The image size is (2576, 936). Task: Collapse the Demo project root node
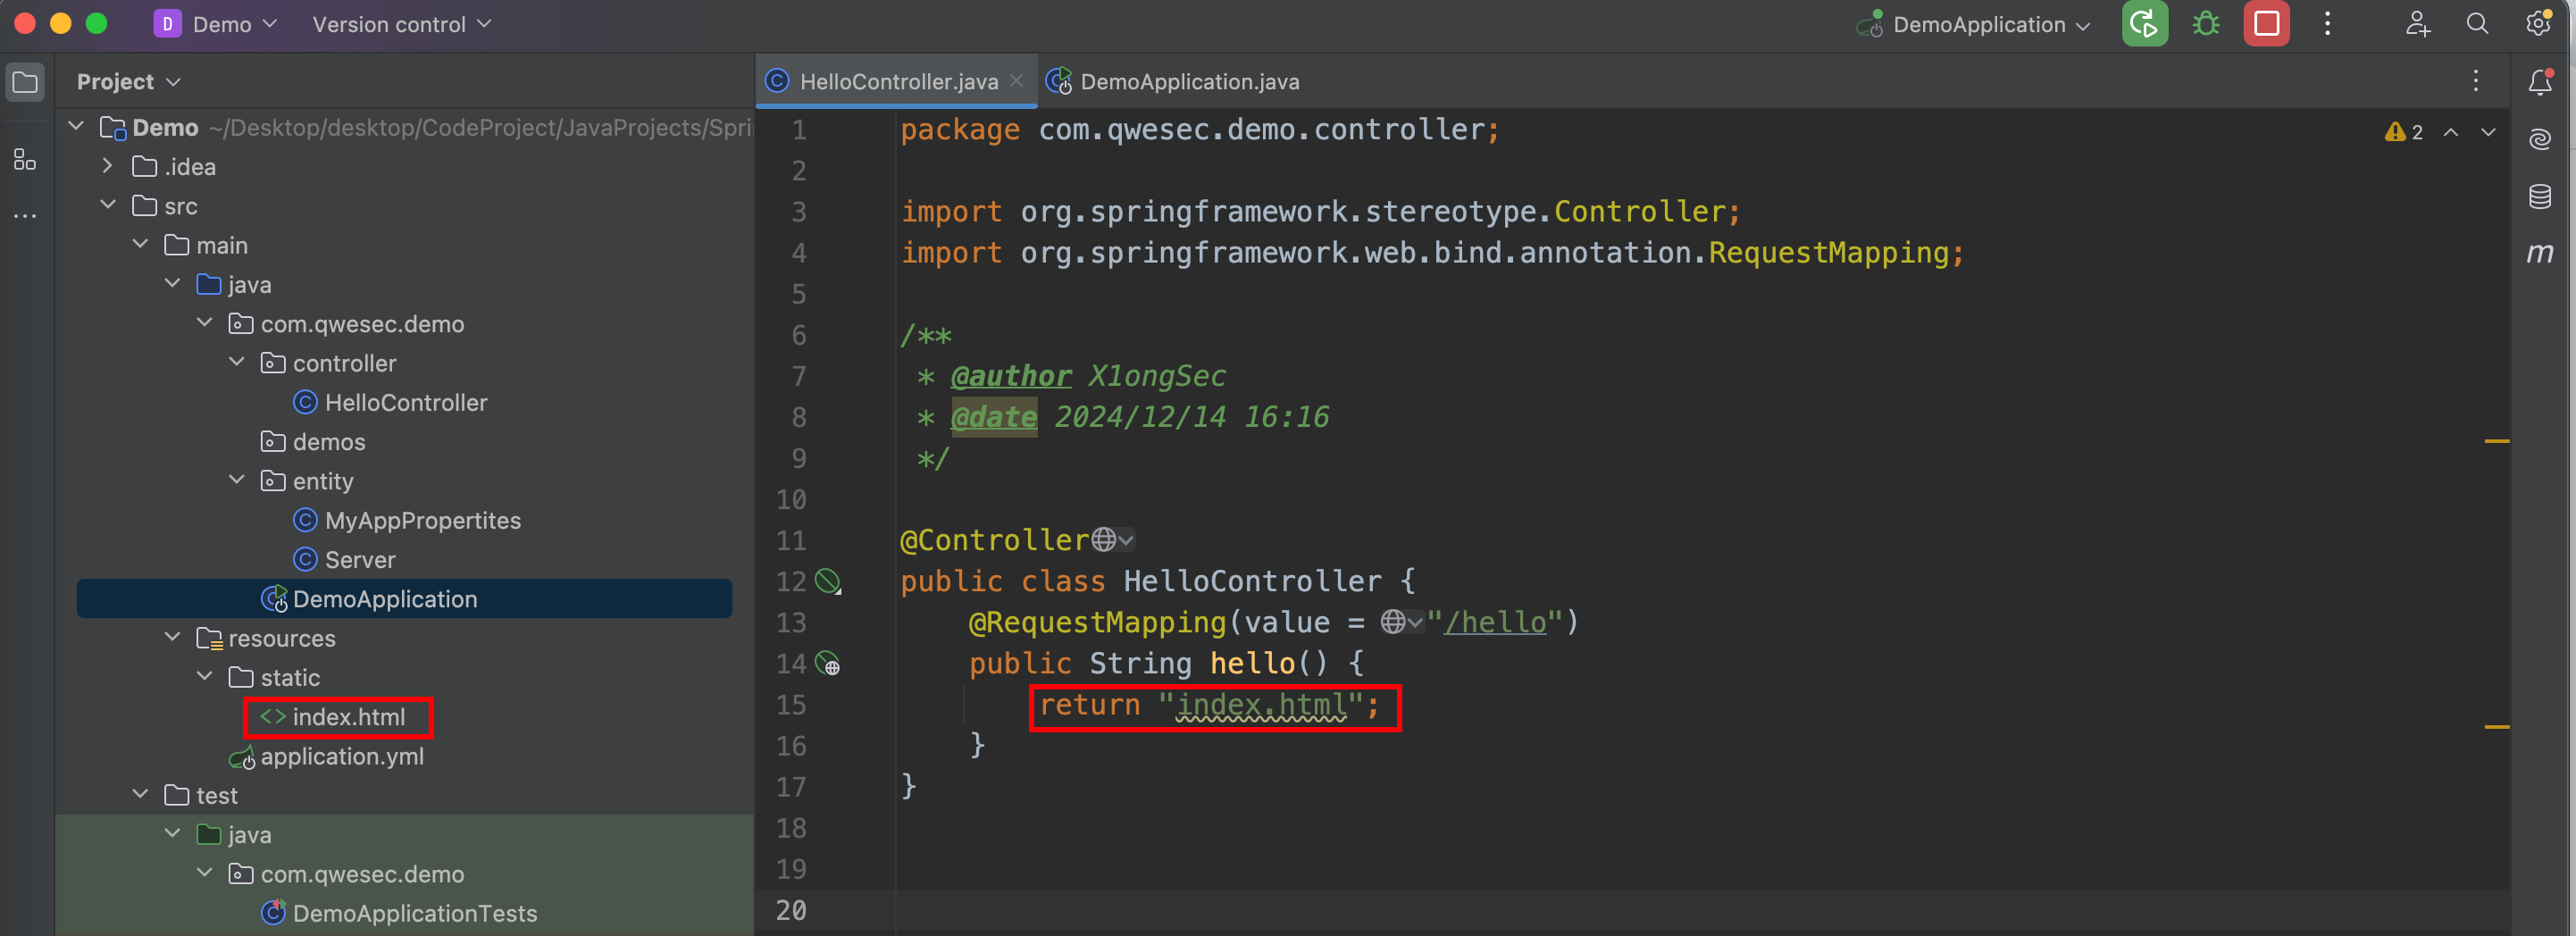pyautogui.click(x=76, y=127)
